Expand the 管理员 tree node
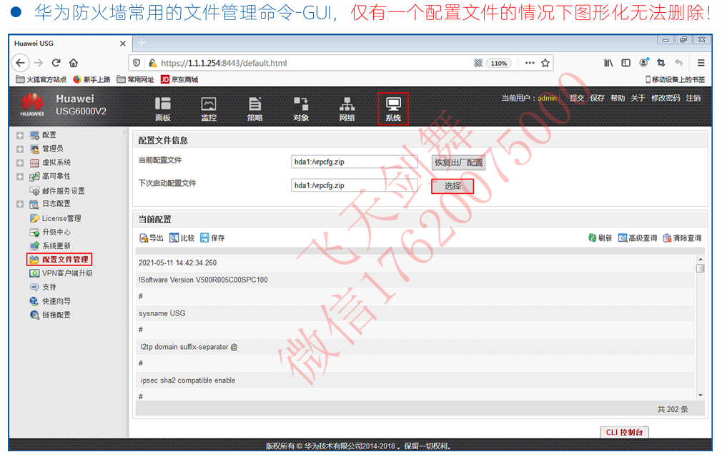Viewport: 727px width, 457px height. [20, 149]
